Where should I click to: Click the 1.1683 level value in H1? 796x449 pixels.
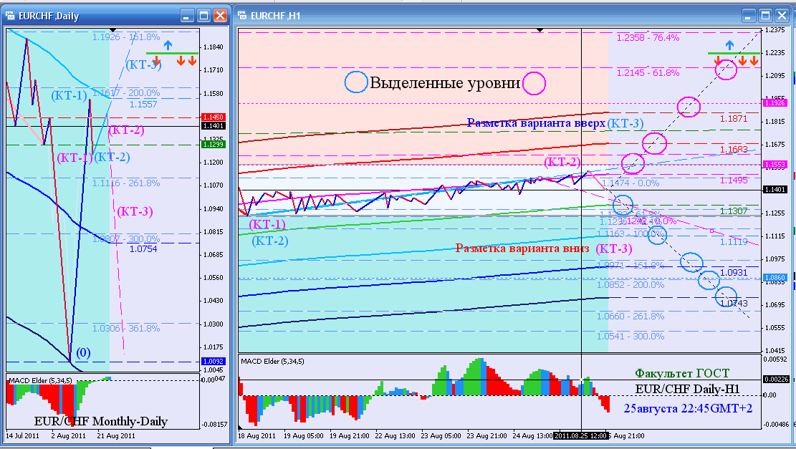tap(734, 149)
